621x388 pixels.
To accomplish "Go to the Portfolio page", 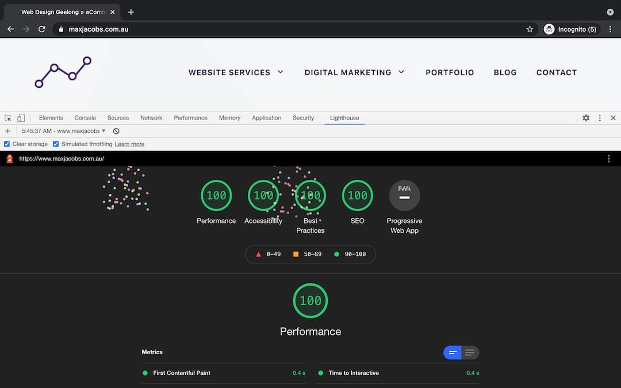I will point(450,72).
